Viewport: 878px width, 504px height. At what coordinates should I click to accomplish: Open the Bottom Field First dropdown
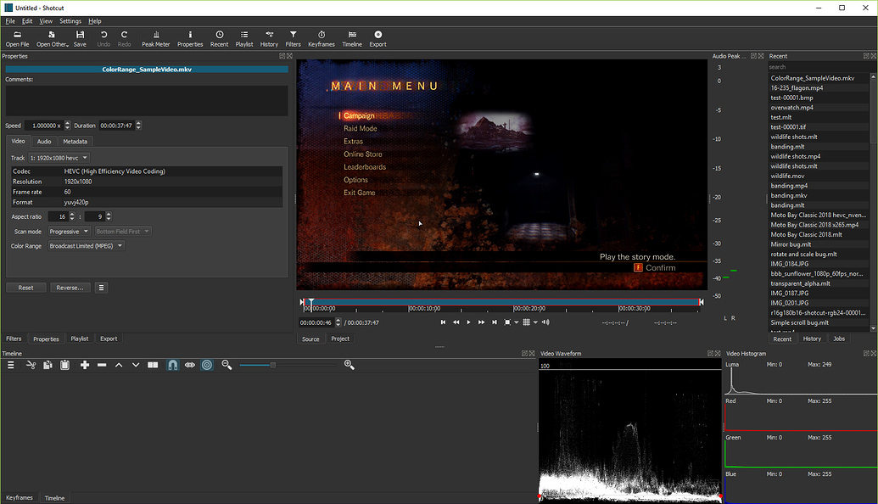pyautogui.click(x=123, y=232)
